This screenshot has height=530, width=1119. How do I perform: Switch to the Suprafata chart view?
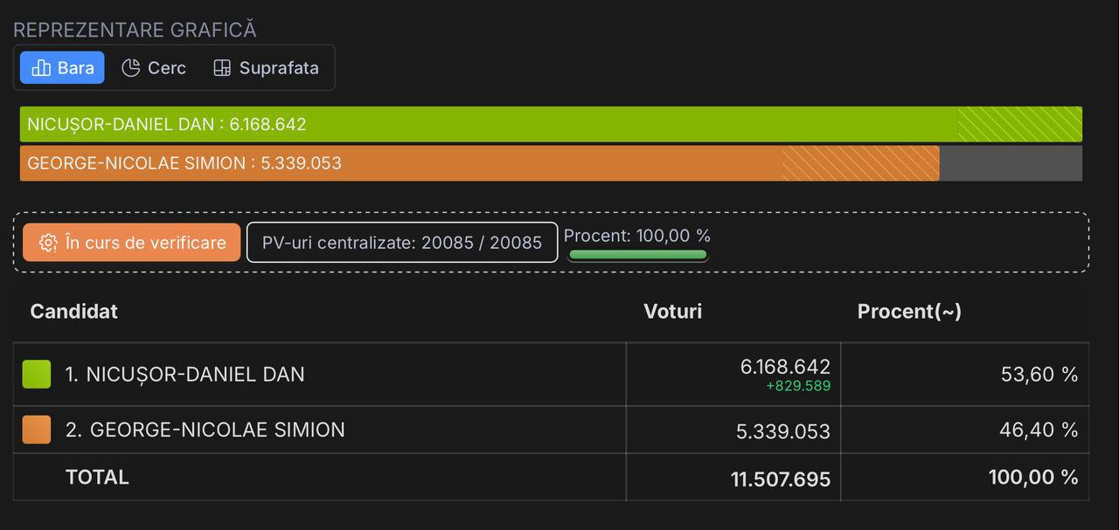pyautogui.click(x=267, y=68)
